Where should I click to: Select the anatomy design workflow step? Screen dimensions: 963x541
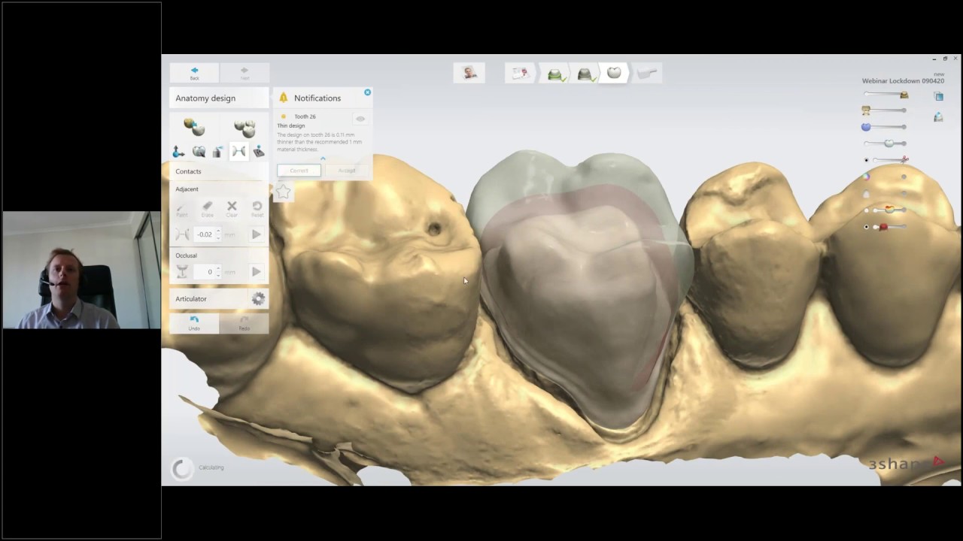point(614,73)
